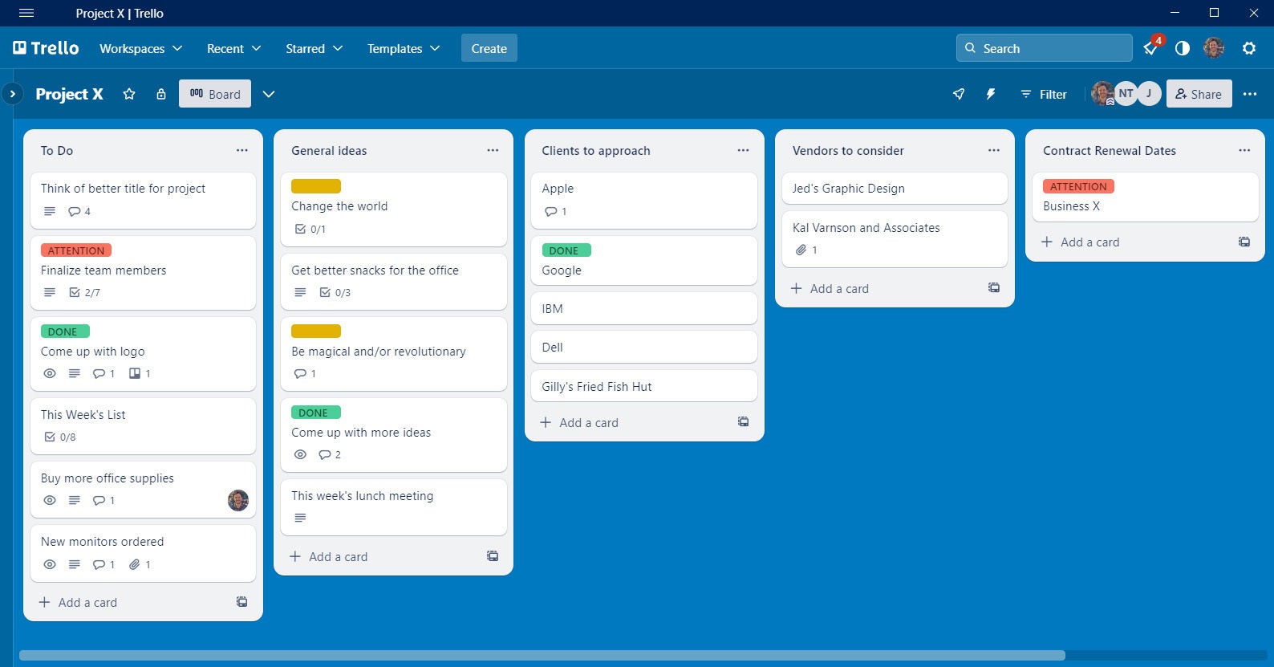The image size is (1274, 667).
Task: Click the horizontal board scrollbar
Action: tap(542, 655)
